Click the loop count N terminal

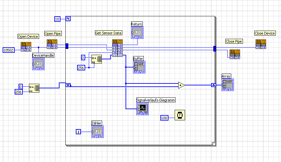[68, 19]
